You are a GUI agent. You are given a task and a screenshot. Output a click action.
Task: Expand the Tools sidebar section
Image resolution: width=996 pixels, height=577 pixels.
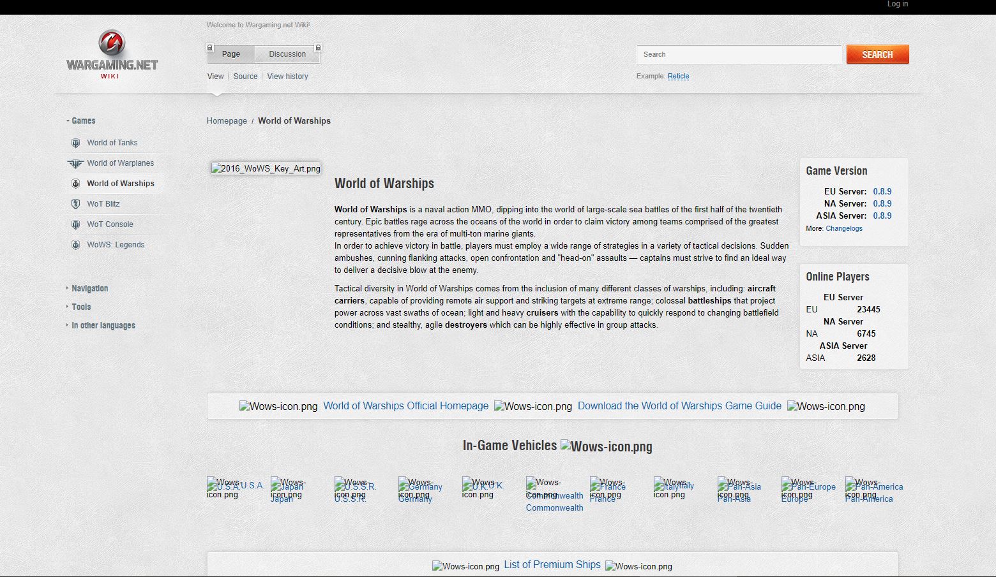click(x=79, y=307)
